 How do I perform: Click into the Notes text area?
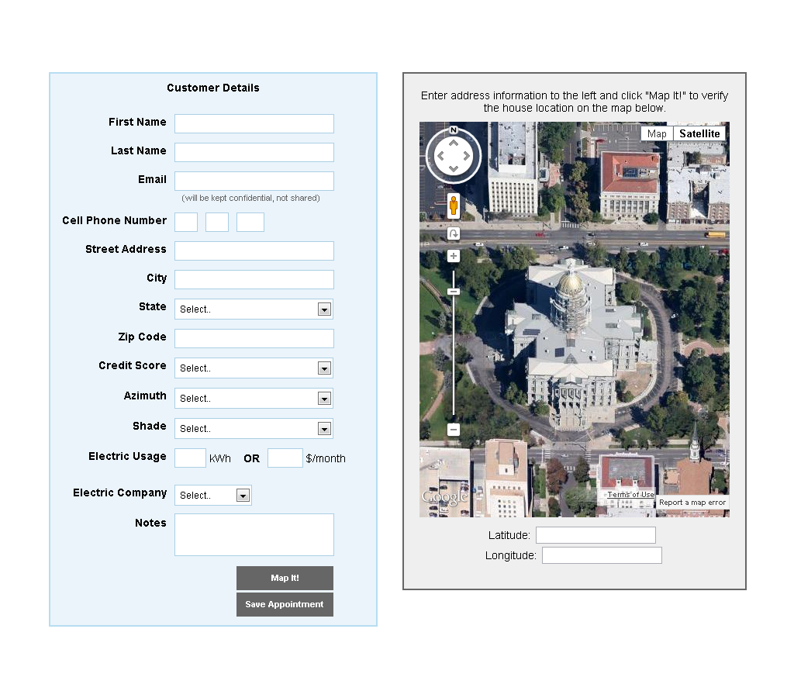click(254, 535)
